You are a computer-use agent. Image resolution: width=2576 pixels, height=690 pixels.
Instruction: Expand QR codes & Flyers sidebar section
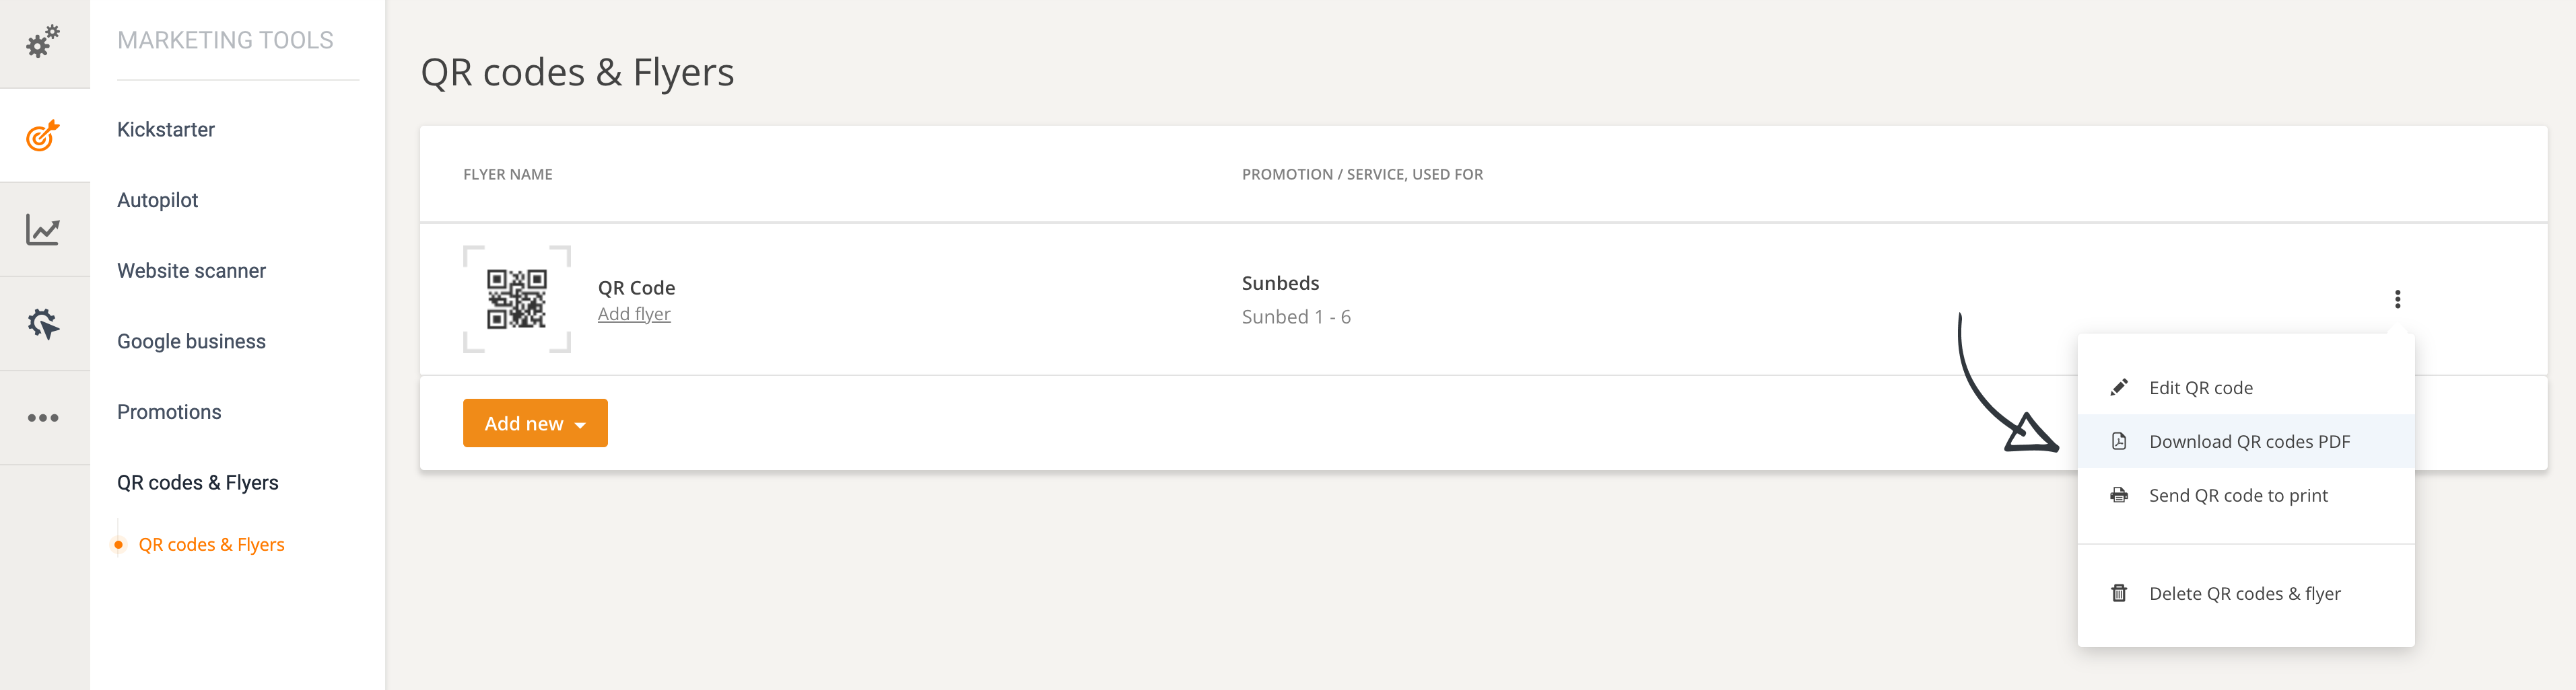tap(198, 482)
